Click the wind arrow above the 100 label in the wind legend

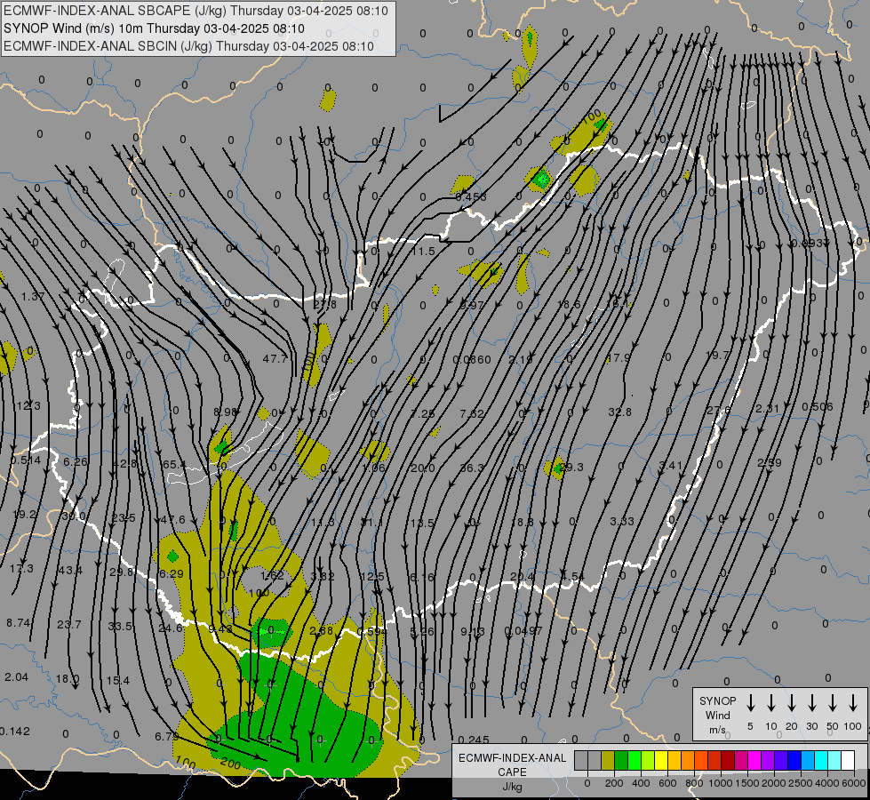pos(853,703)
